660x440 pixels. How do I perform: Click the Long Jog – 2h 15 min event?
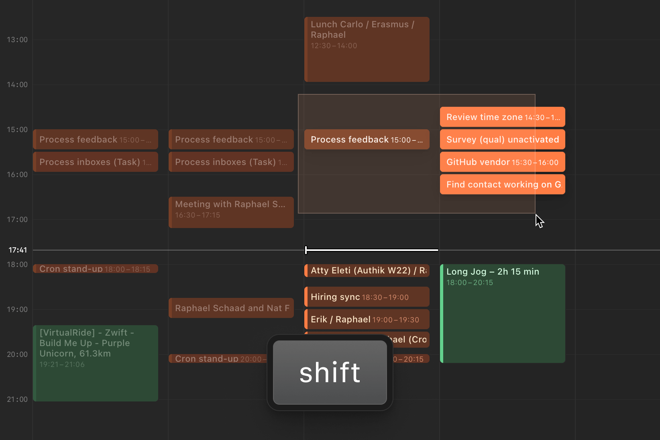tap(503, 314)
